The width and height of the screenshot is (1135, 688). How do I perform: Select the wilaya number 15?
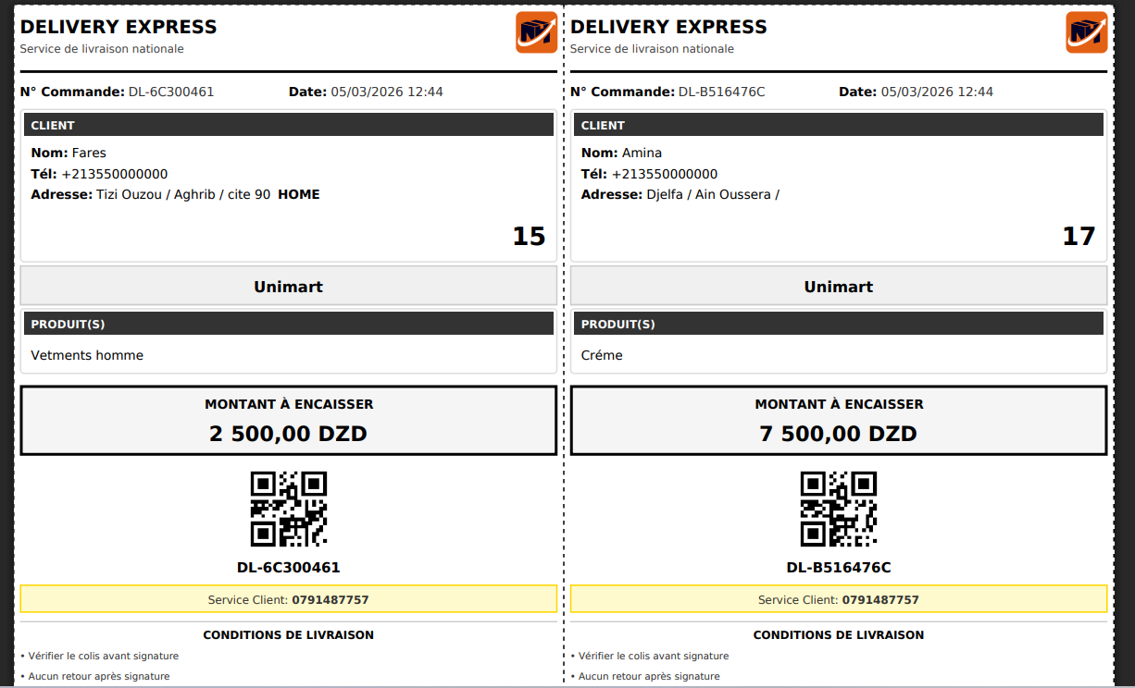pyautogui.click(x=529, y=237)
